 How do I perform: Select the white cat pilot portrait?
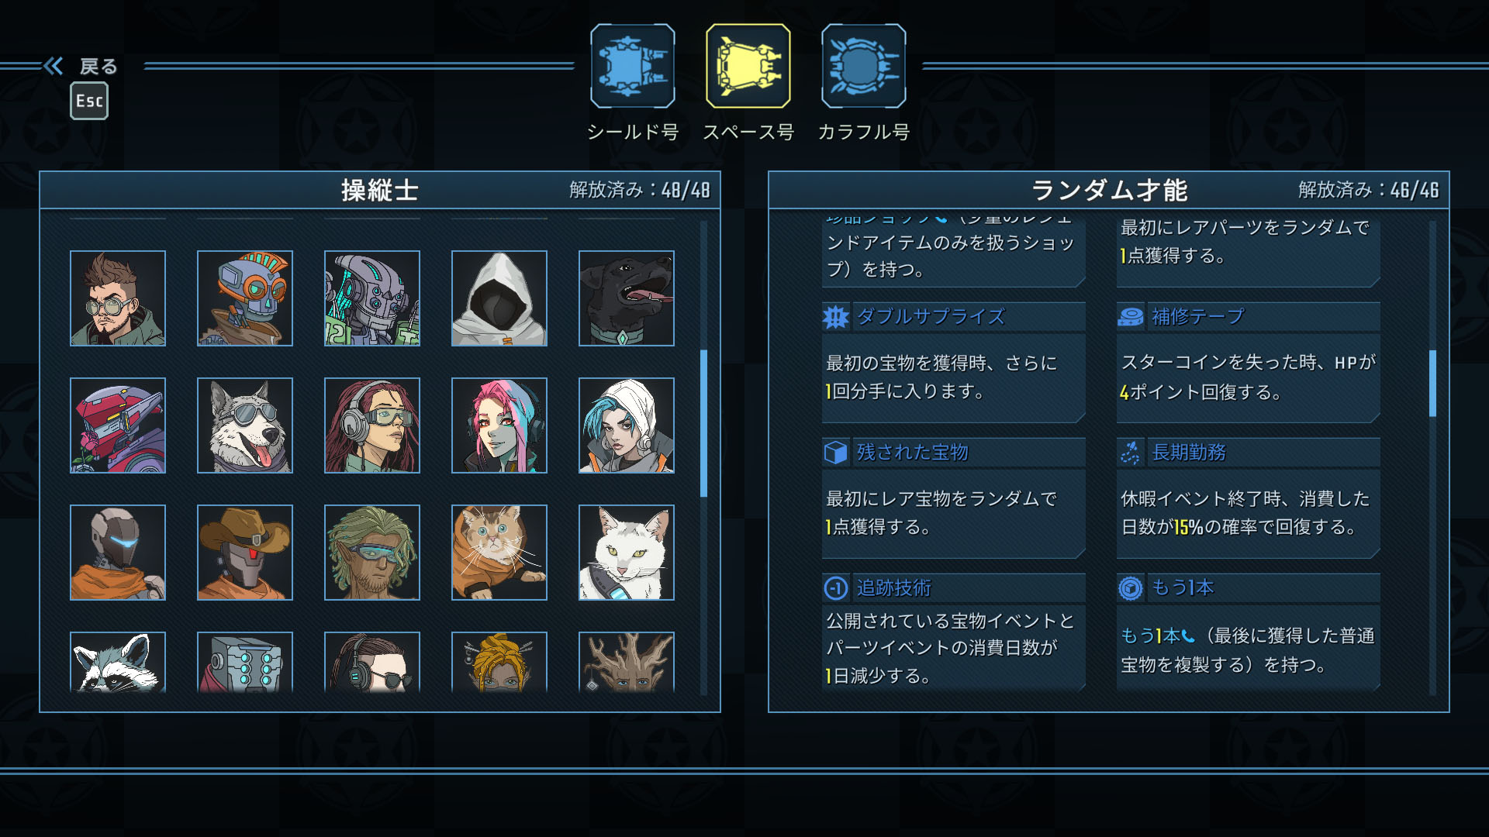coord(627,553)
